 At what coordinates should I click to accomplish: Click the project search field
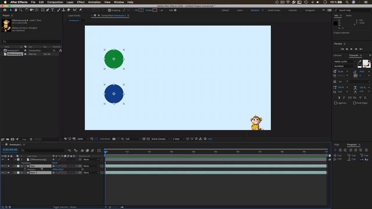[x=31, y=41]
